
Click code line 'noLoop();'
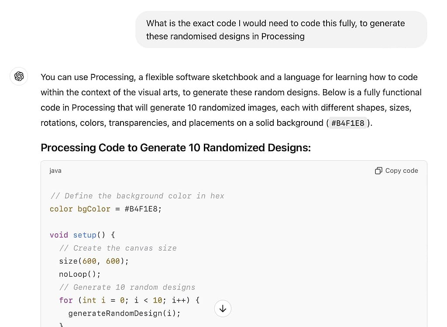[80, 274]
